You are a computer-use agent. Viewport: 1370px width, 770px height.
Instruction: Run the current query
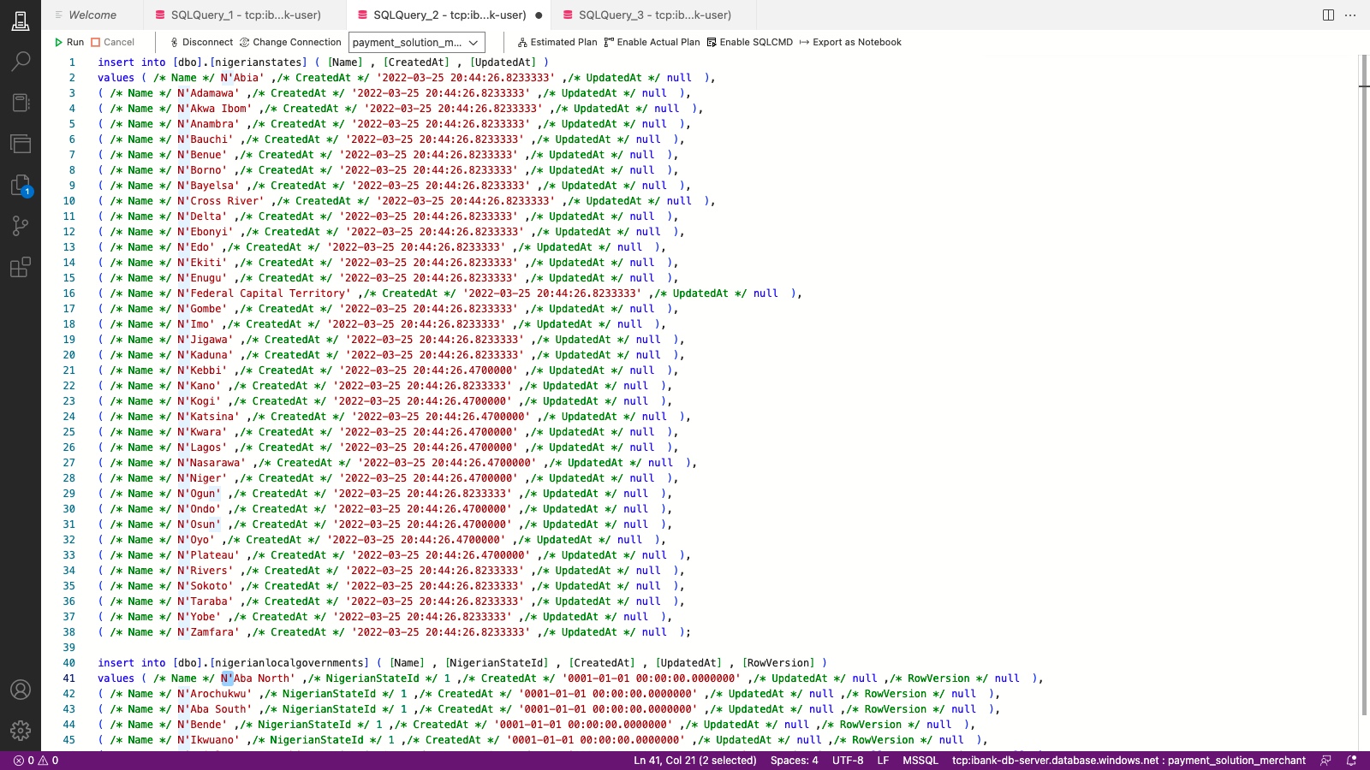(69, 42)
